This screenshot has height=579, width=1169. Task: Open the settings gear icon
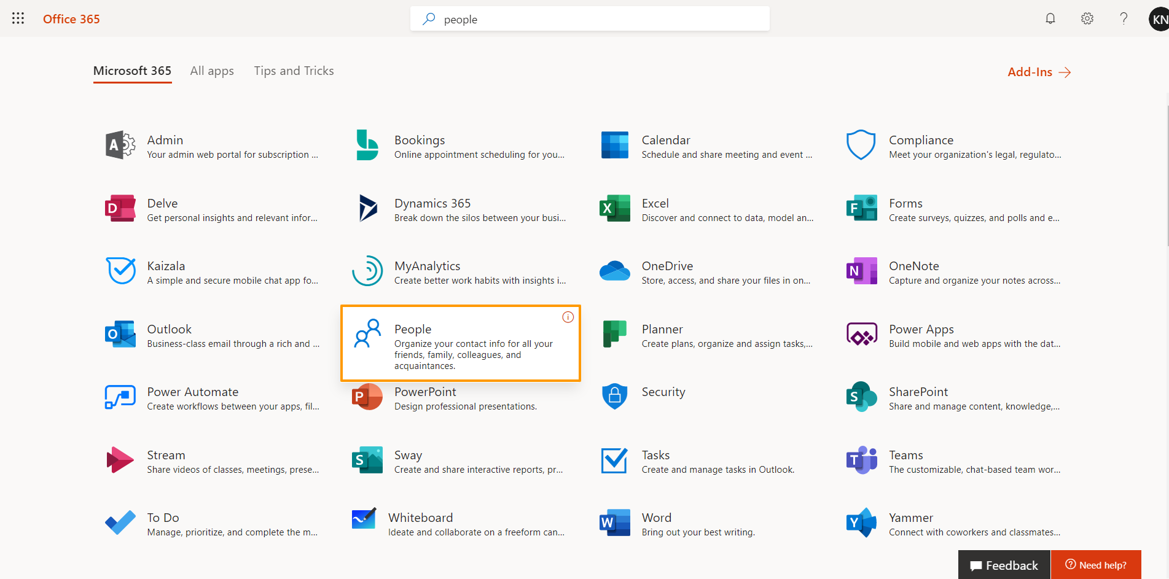tap(1087, 18)
